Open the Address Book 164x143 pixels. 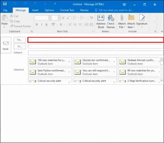pos(101,22)
